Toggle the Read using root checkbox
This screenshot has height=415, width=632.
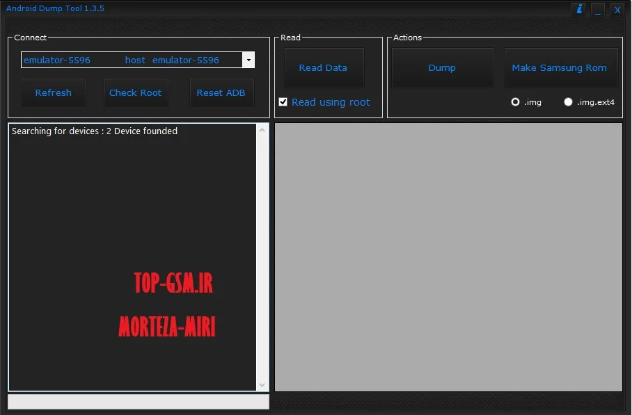tap(283, 101)
